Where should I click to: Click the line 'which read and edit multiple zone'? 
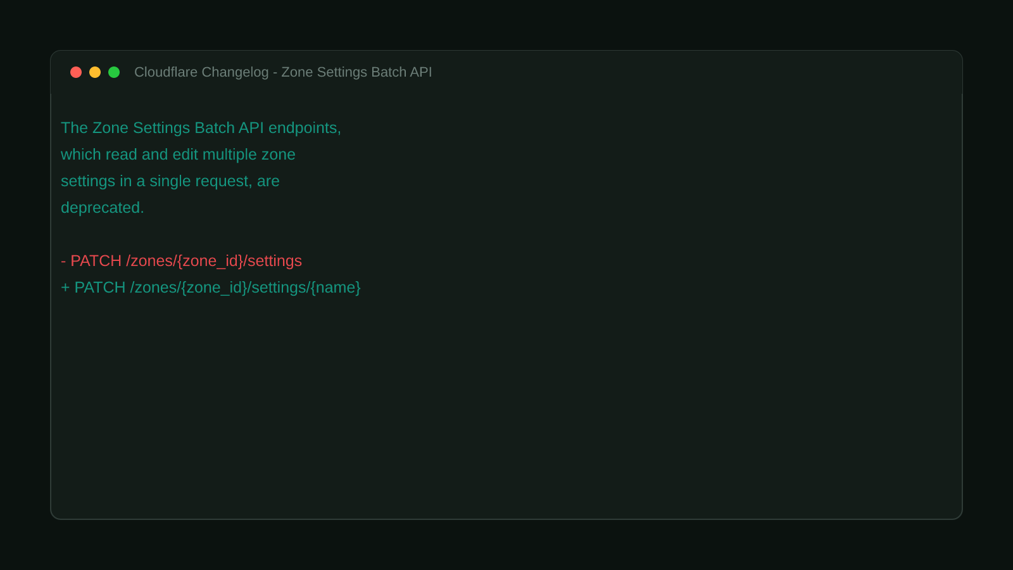(178, 155)
